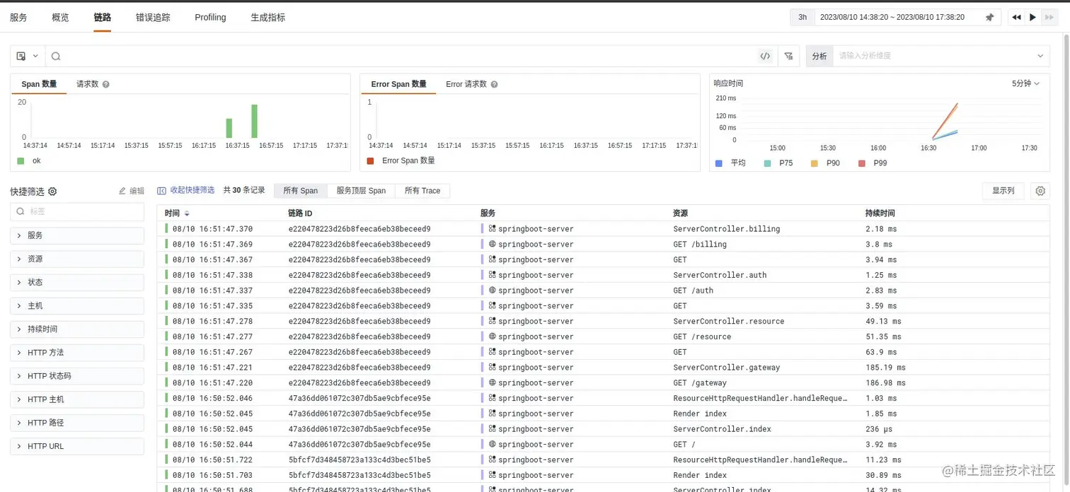
Task: Open the quick filter settings gear
Action: coord(52,192)
